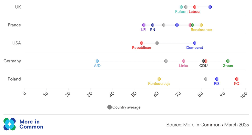Select the AfD data point for Germany

coord(97,61)
